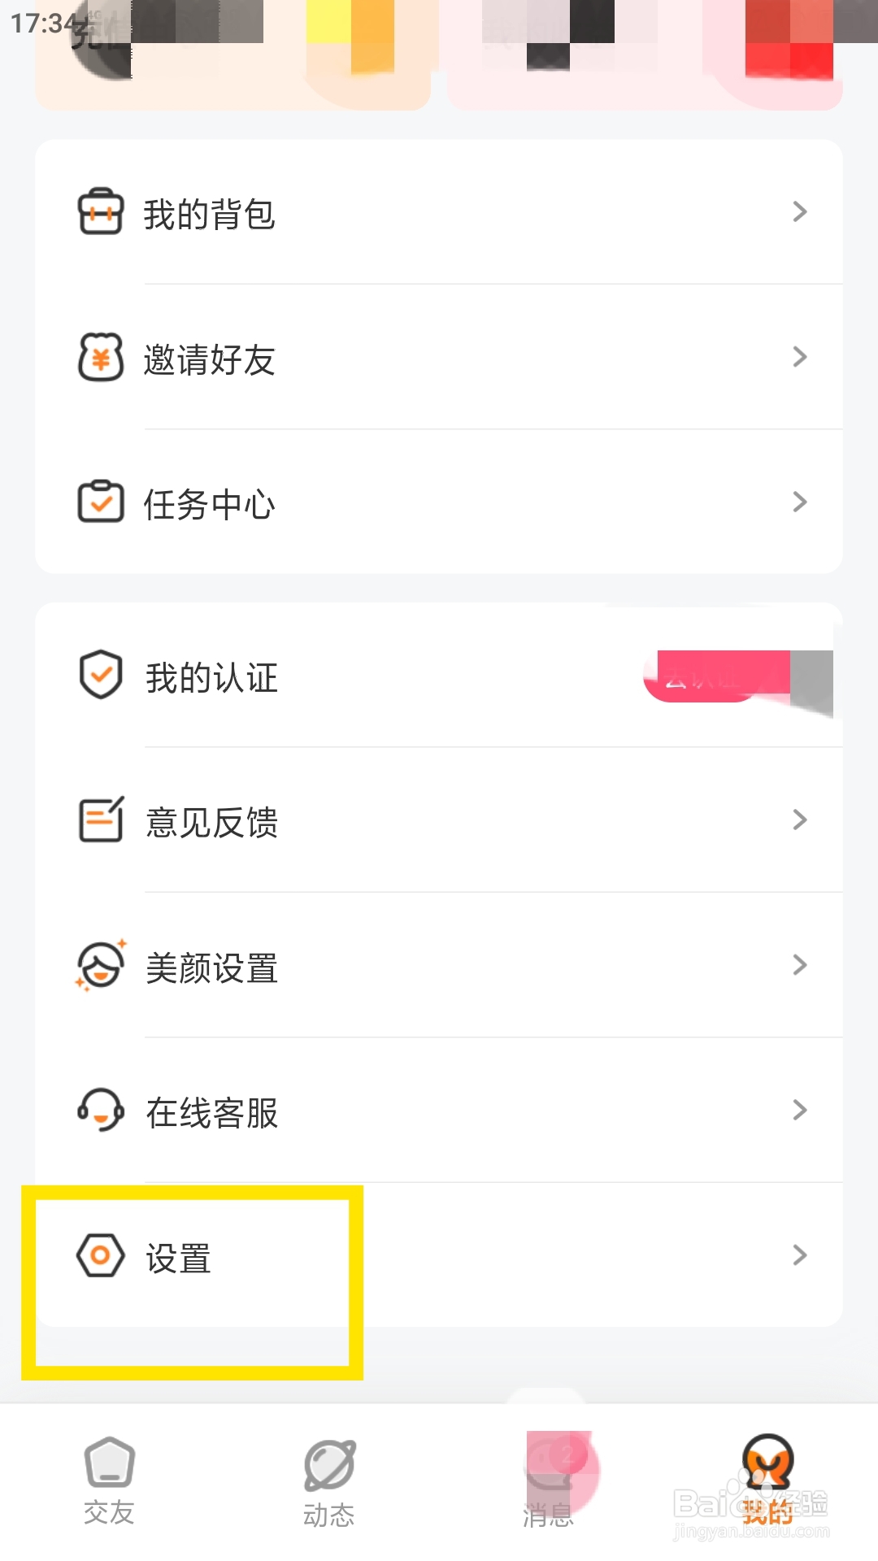Image resolution: width=878 pixels, height=1561 pixels.
Task: Open 美颜设置 via its right arrow
Action: (x=800, y=965)
